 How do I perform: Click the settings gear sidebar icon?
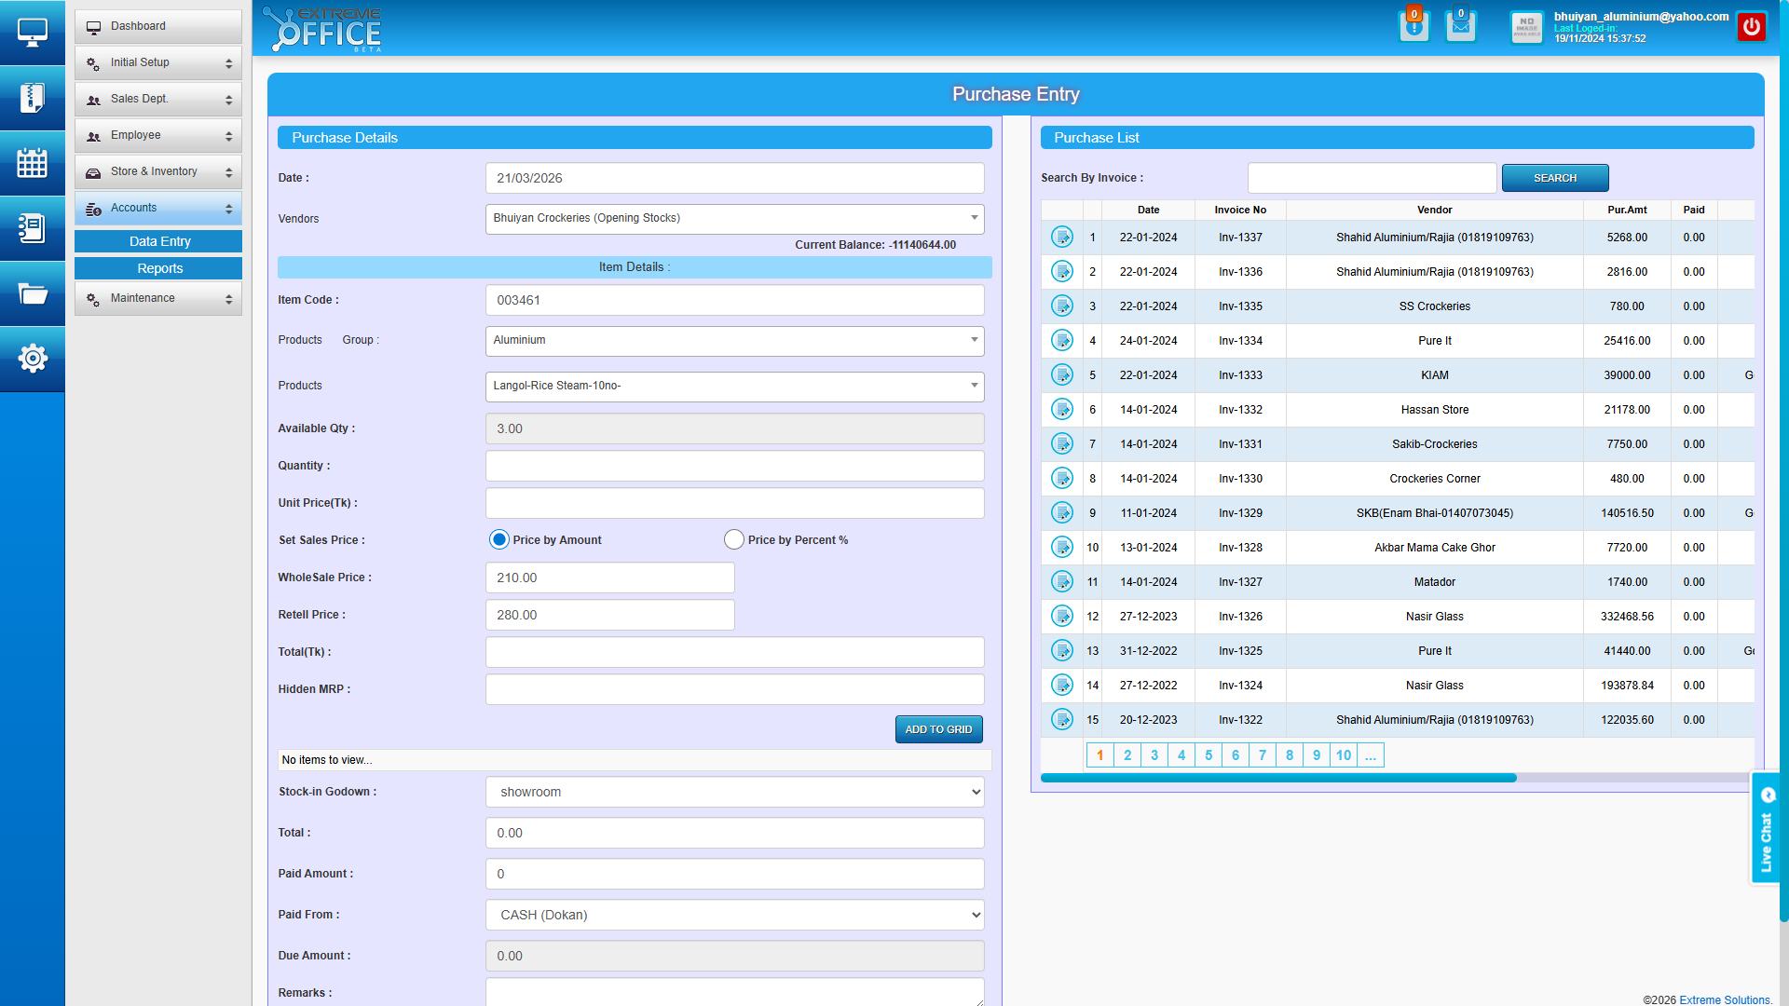pos(33,359)
